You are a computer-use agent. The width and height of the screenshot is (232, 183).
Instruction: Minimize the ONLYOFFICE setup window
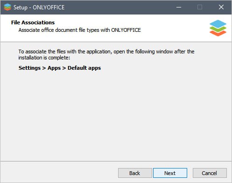179,7
